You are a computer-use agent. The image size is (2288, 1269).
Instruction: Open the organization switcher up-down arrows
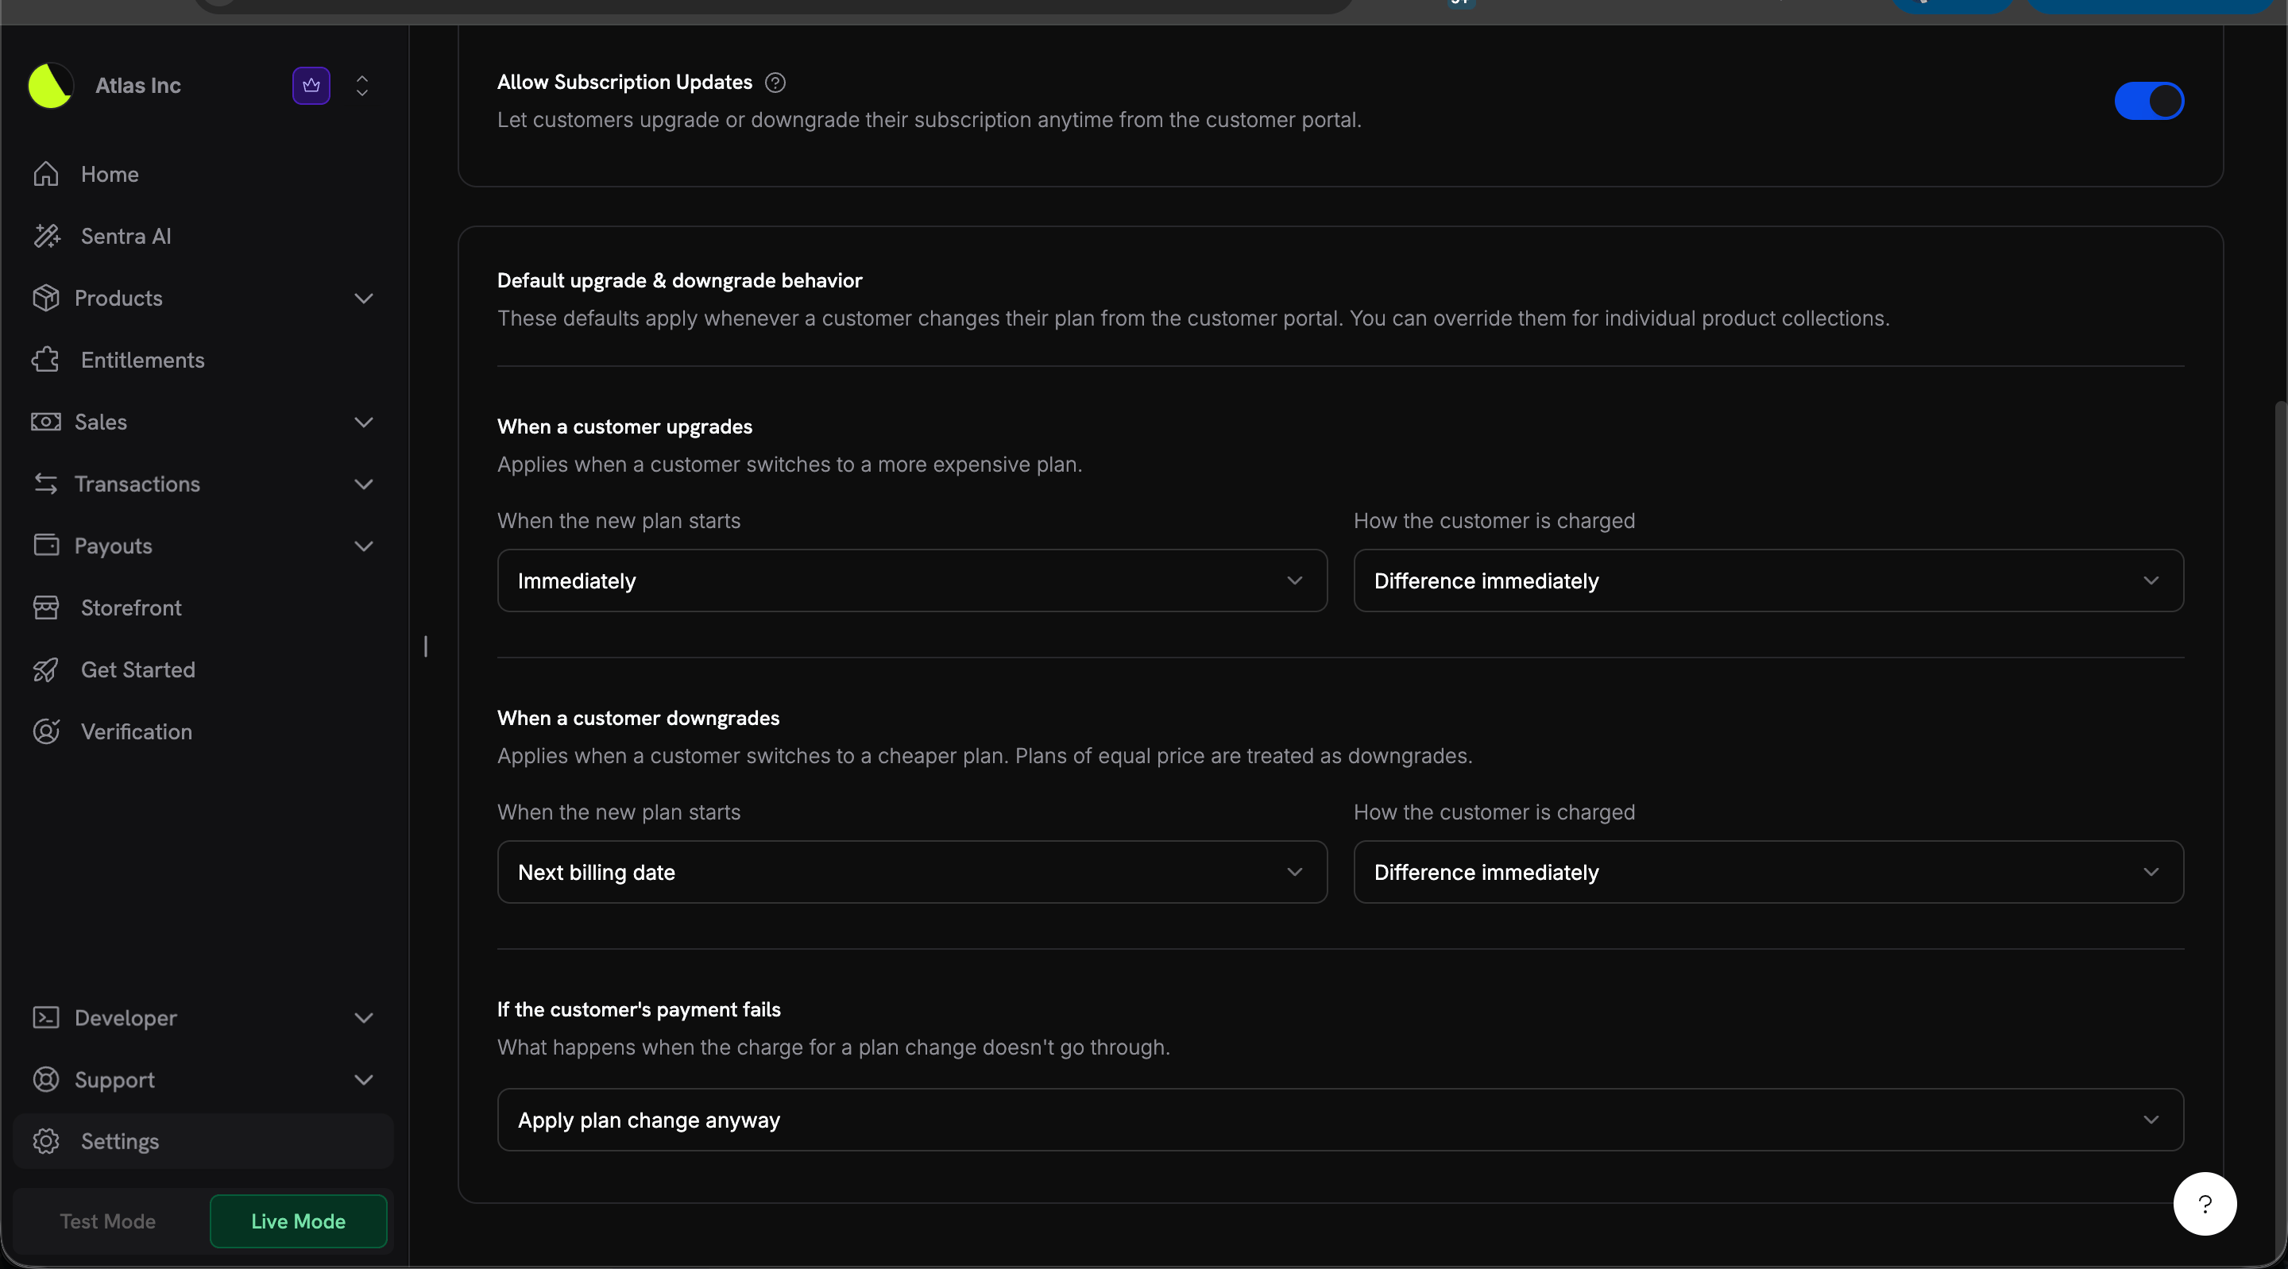pyautogui.click(x=361, y=85)
